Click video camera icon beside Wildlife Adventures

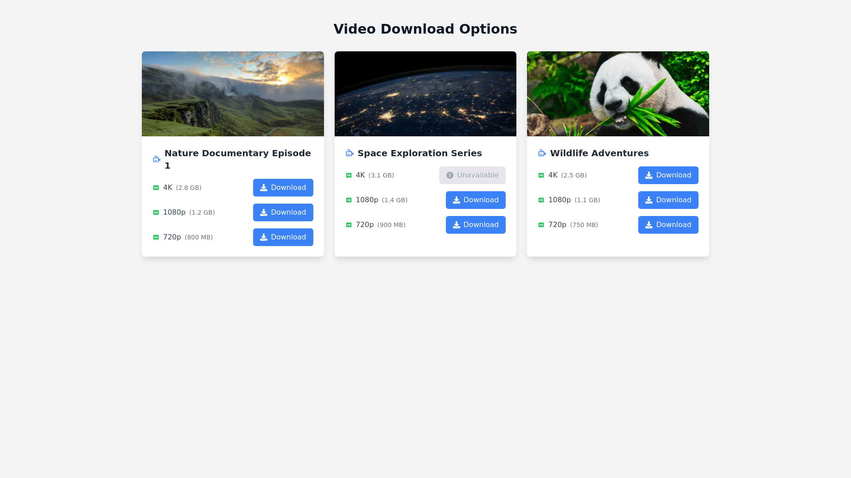[542, 153]
